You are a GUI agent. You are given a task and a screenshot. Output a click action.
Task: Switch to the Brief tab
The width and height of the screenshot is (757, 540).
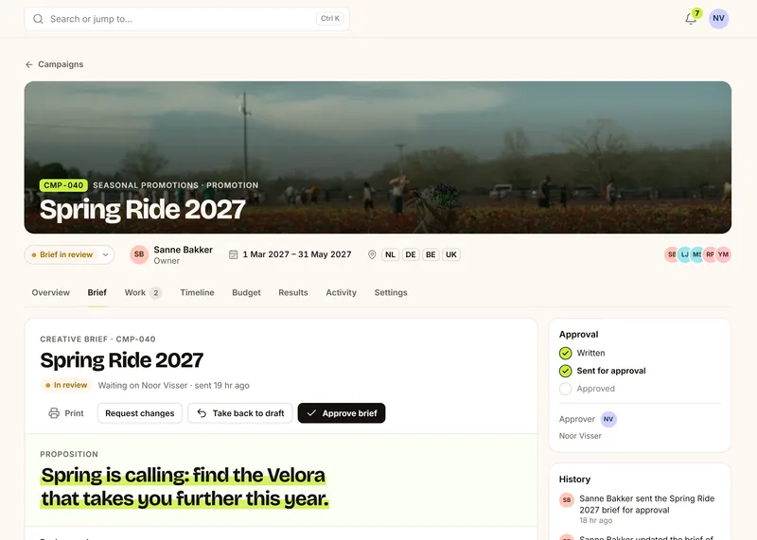tap(97, 292)
